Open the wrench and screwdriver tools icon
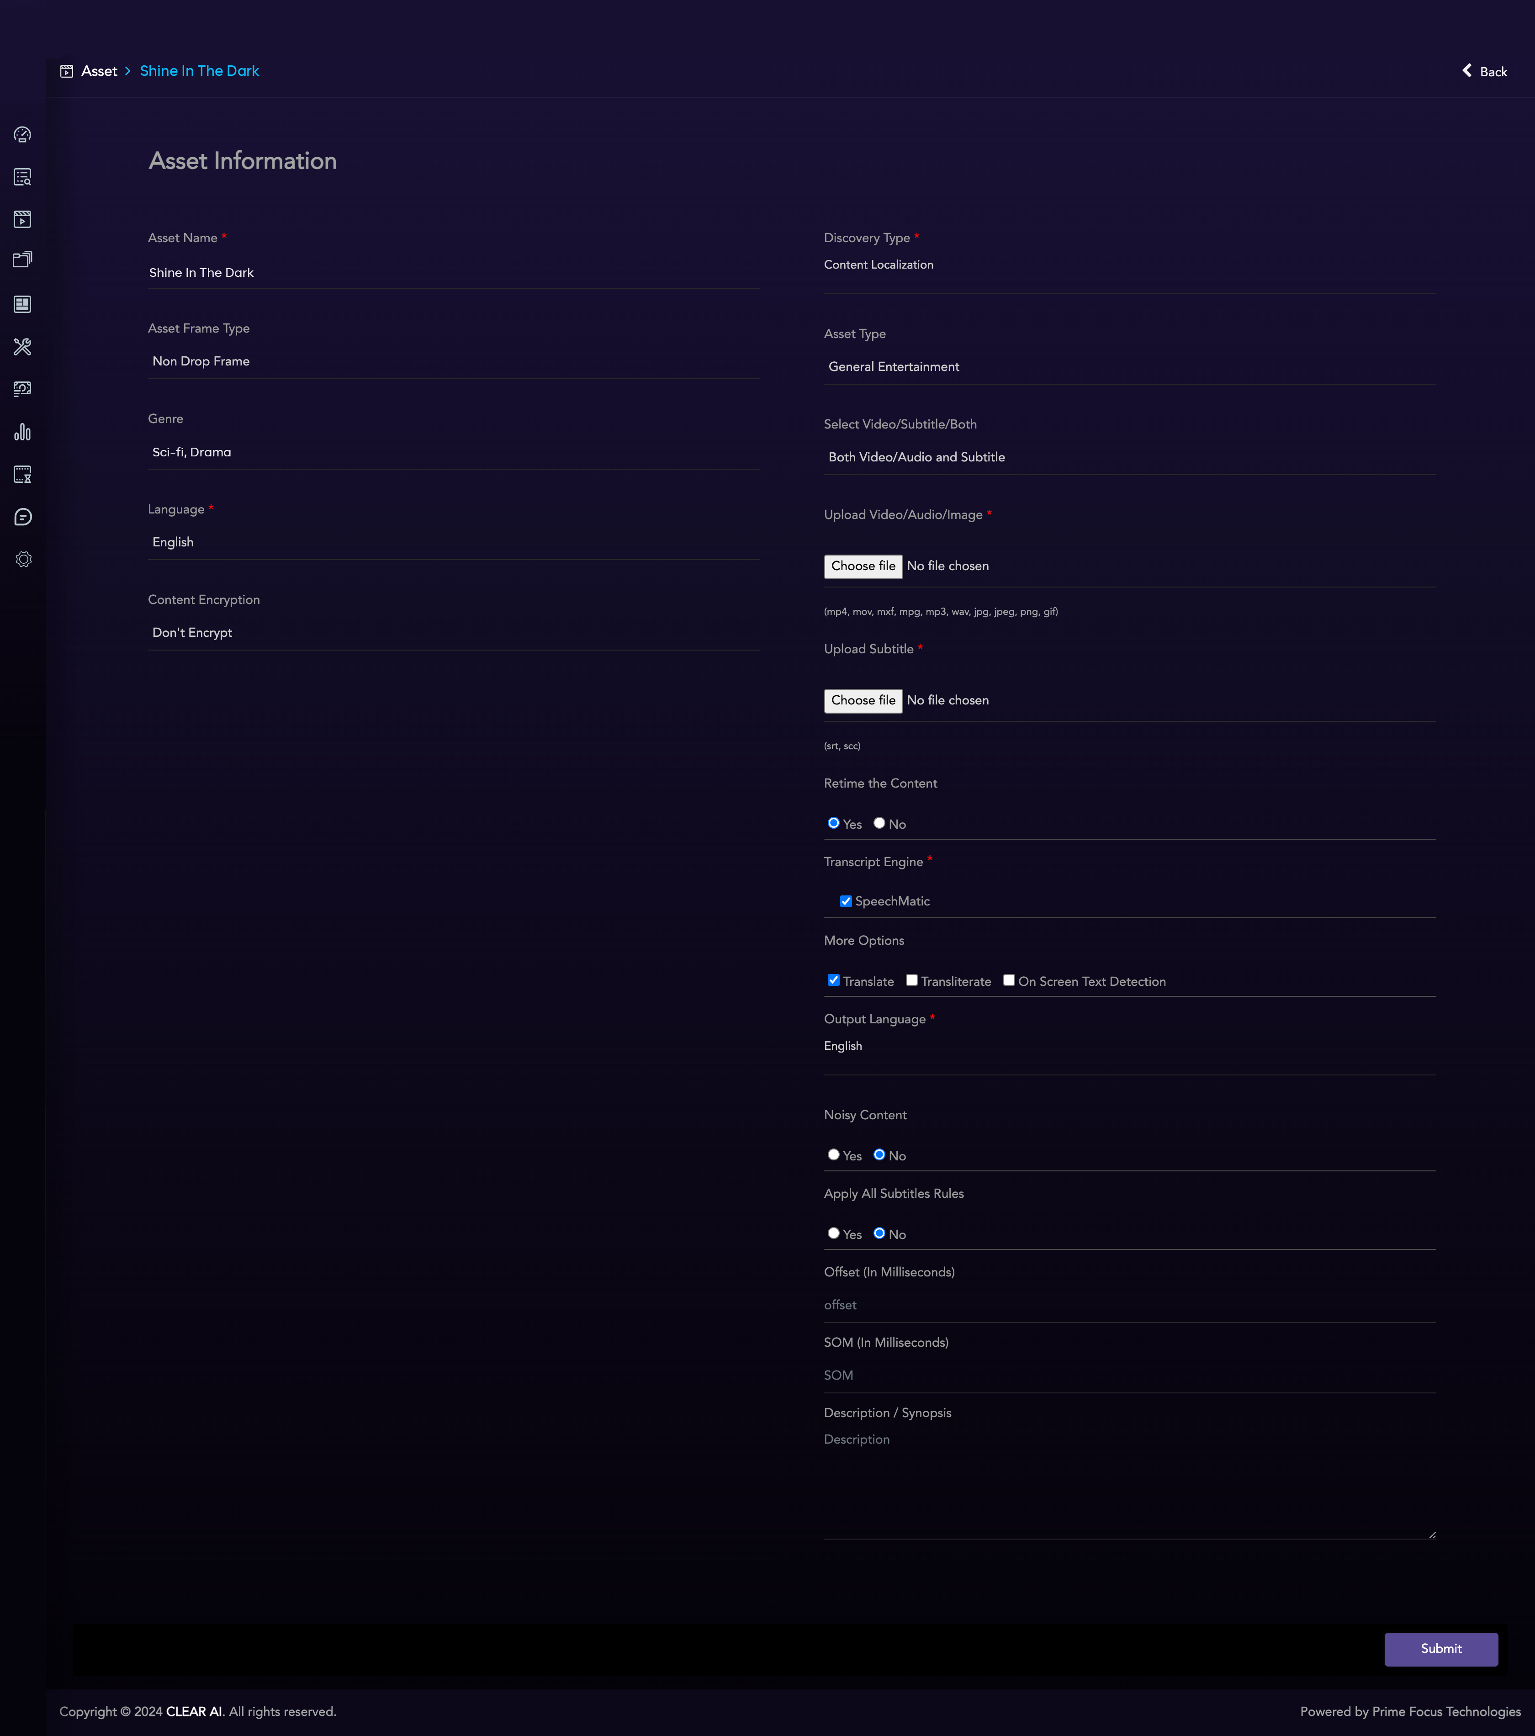Viewport: 1535px width, 1736px height. [23, 347]
